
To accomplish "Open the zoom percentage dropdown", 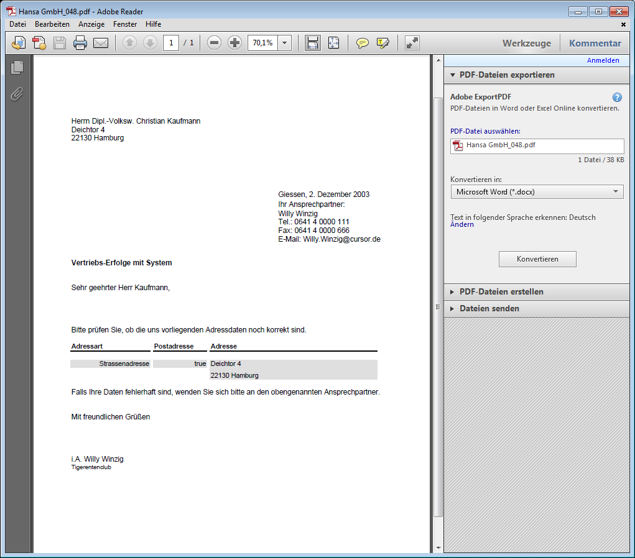I will pos(285,43).
